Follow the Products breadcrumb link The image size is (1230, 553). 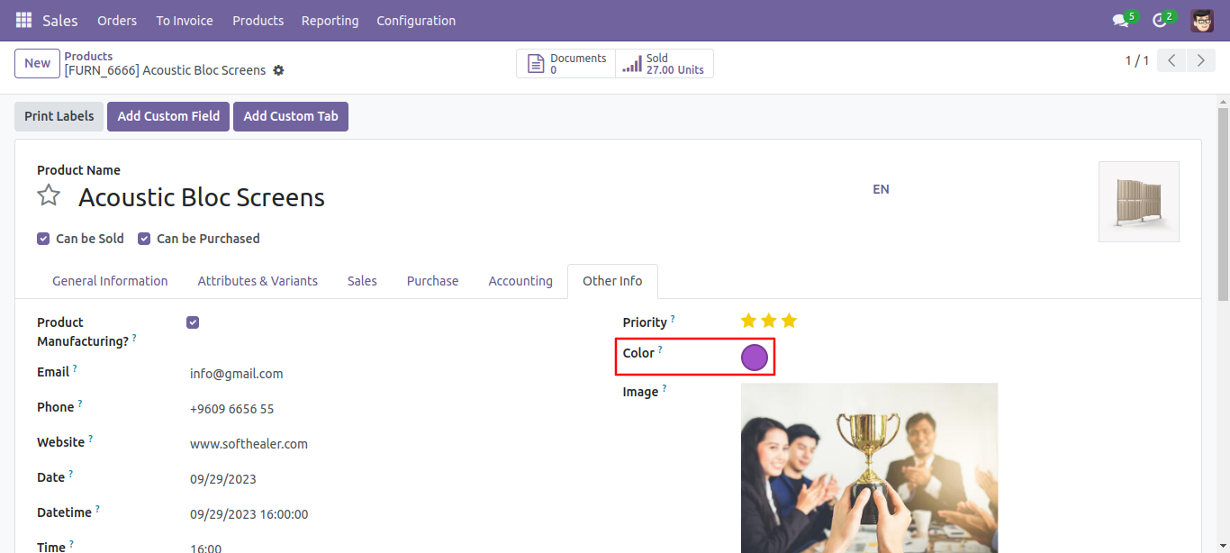[x=88, y=56]
